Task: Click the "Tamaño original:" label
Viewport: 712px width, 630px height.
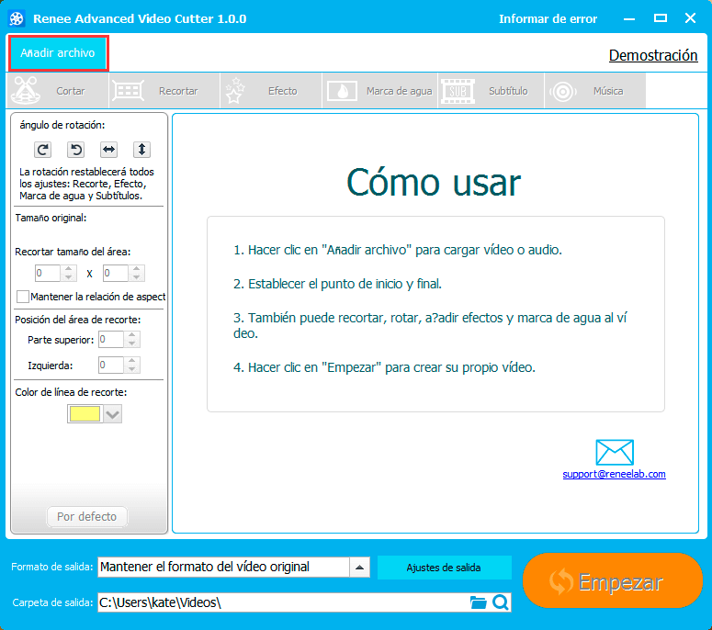Action: pos(51,218)
